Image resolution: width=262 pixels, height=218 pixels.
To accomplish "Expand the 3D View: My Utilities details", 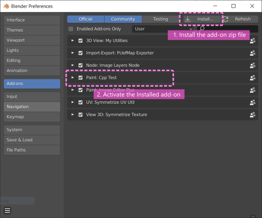I will [73, 40].
